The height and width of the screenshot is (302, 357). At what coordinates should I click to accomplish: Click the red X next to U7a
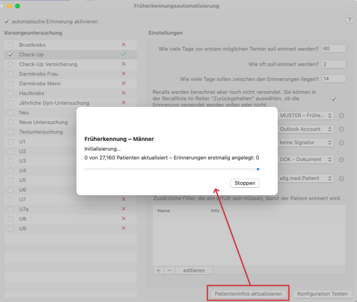(x=124, y=209)
